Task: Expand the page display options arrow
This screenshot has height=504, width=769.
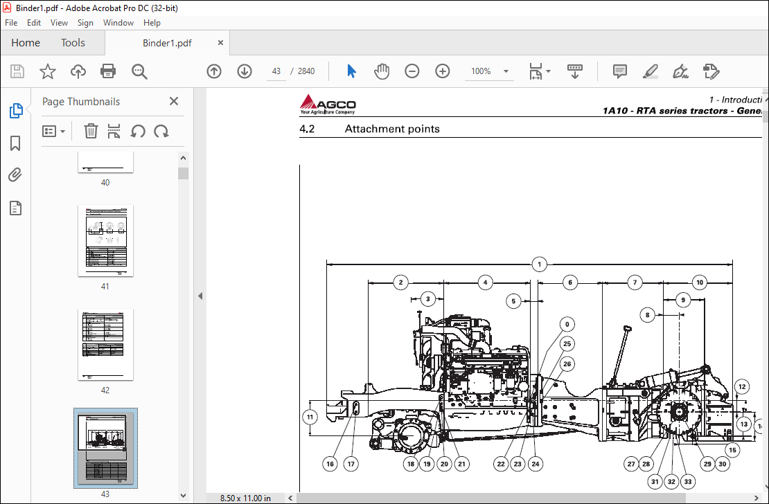Action: [548, 71]
